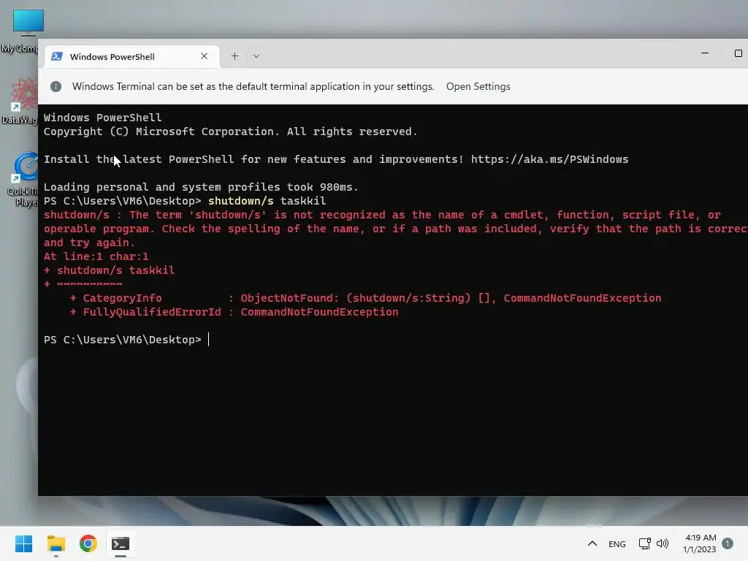
Task: Click the info icon in notification bar
Action: (x=56, y=86)
